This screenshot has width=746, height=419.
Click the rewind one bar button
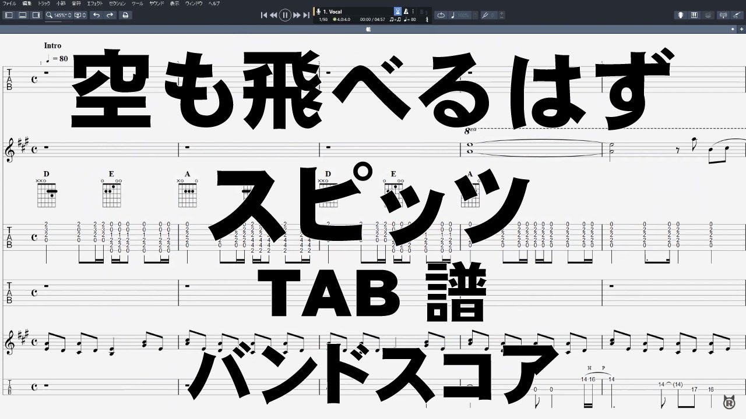tap(273, 15)
